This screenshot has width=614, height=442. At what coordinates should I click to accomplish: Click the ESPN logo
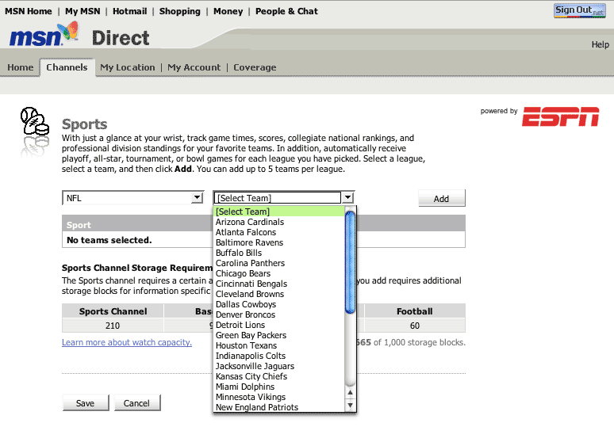[x=560, y=116]
